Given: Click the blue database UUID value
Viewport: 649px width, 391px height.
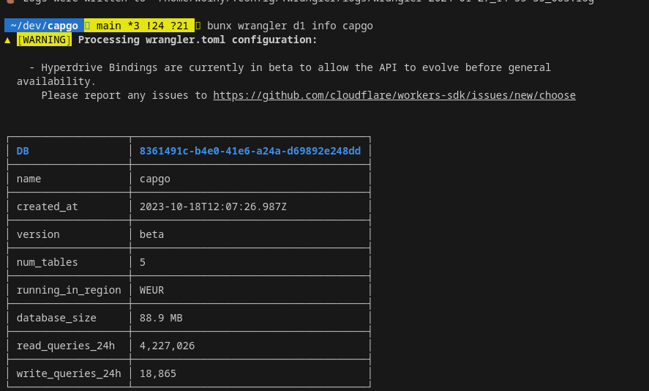Looking at the screenshot, I should [250, 151].
